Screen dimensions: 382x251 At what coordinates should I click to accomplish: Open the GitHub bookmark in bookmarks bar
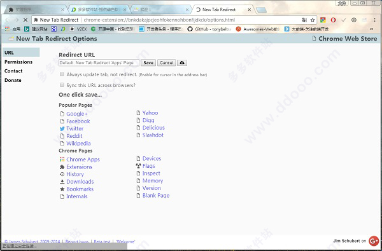[209, 29]
